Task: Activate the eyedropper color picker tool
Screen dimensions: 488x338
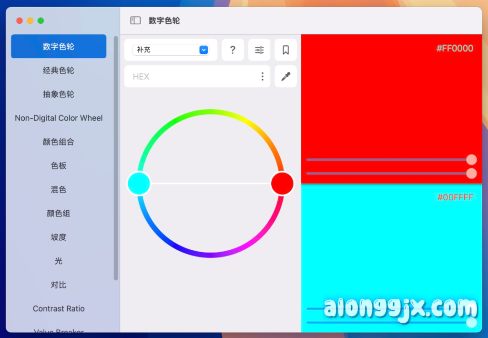Action: pyautogui.click(x=285, y=76)
